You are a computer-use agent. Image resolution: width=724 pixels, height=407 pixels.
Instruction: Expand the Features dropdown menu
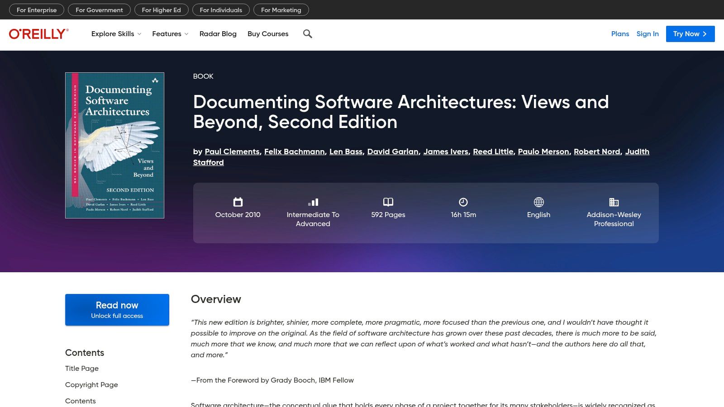[x=170, y=34]
